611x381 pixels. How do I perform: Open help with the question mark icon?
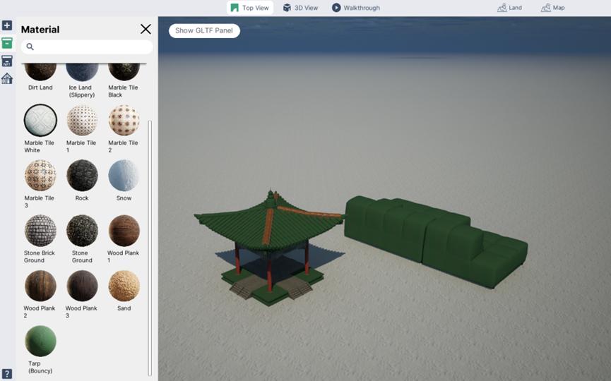[x=7, y=373]
